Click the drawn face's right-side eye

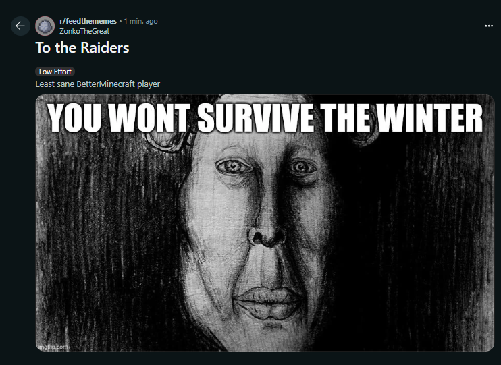pyautogui.click(x=302, y=167)
